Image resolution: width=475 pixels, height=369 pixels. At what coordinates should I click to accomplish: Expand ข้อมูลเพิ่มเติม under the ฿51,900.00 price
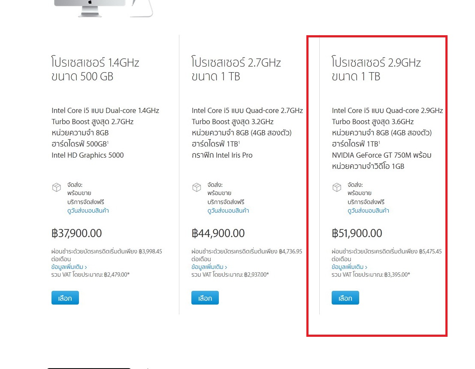[349, 267]
